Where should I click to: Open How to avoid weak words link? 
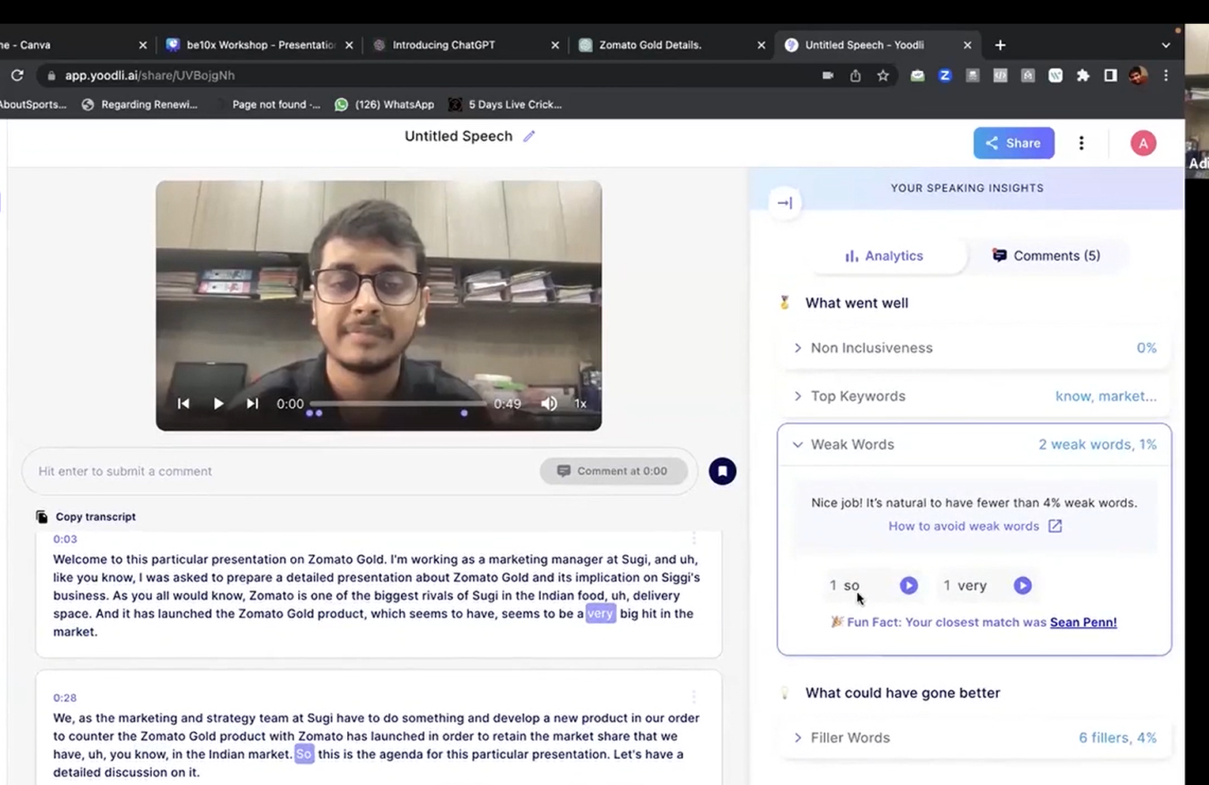tap(975, 526)
